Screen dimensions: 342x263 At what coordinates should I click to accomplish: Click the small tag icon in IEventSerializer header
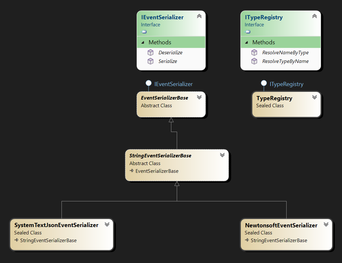pyautogui.click(x=144, y=32)
